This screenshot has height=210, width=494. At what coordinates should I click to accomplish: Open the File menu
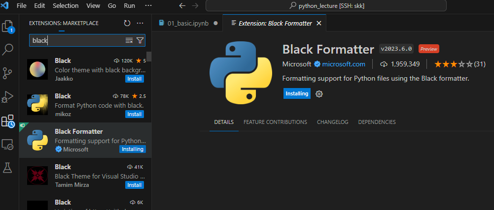click(x=21, y=6)
